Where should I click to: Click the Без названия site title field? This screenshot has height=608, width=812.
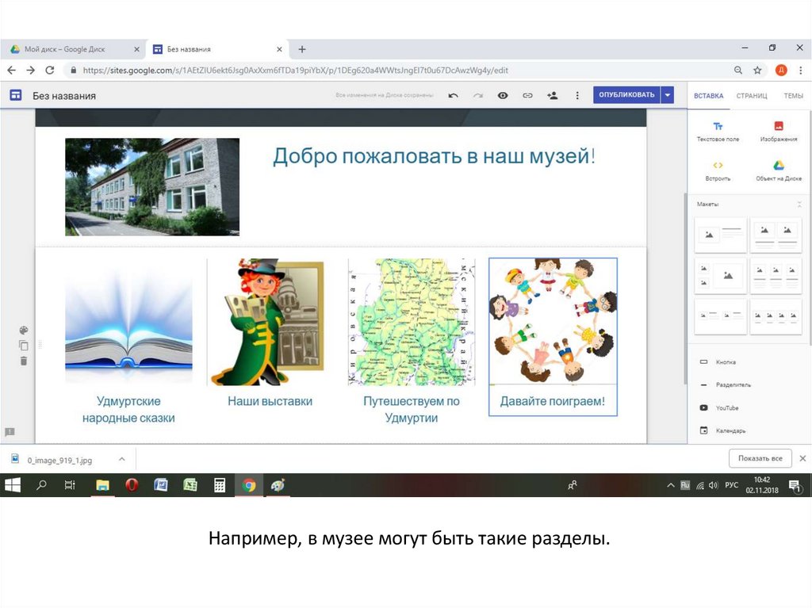point(64,96)
